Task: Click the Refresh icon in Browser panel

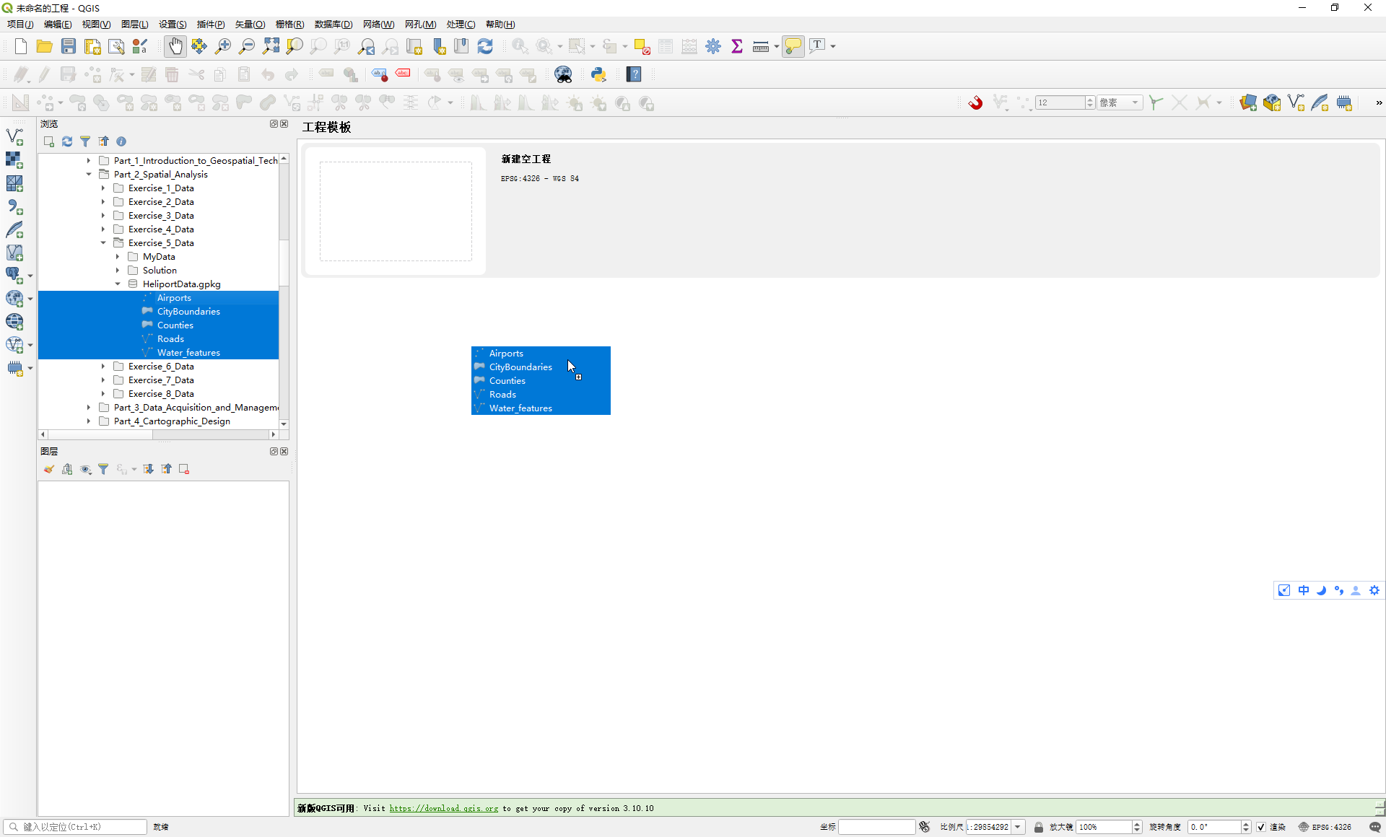Action: pos(67,141)
